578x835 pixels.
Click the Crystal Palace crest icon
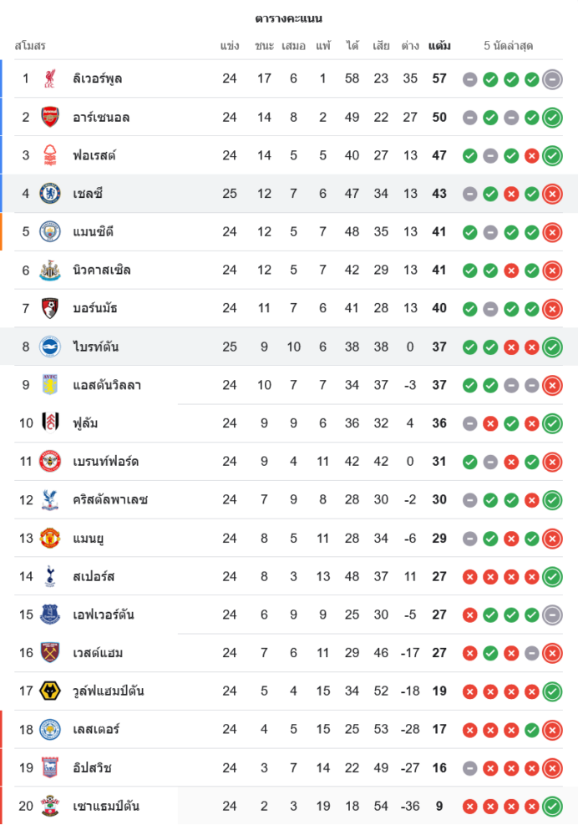[x=50, y=500]
